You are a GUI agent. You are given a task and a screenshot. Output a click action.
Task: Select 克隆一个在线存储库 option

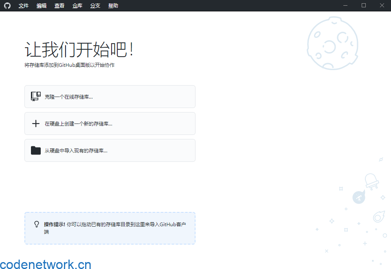[110, 96]
